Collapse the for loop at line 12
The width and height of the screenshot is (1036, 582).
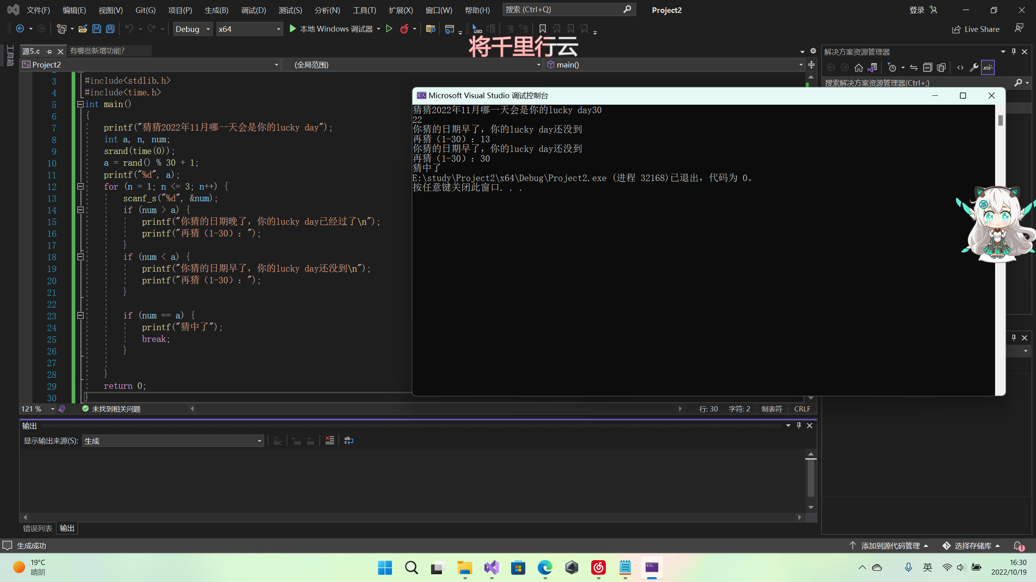tap(80, 186)
